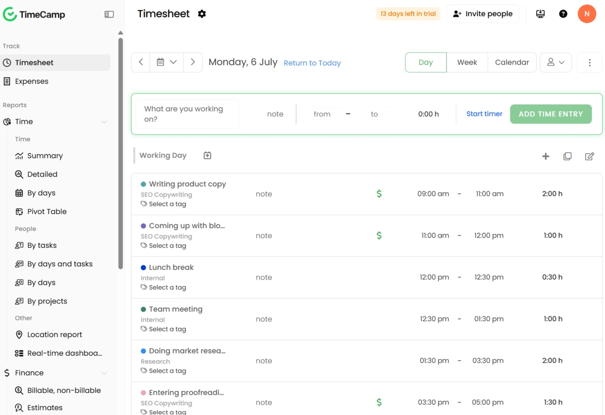Image resolution: width=605 pixels, height=415 pixels.
Task: Open Timesheet in sidebar
Action: 55,63
